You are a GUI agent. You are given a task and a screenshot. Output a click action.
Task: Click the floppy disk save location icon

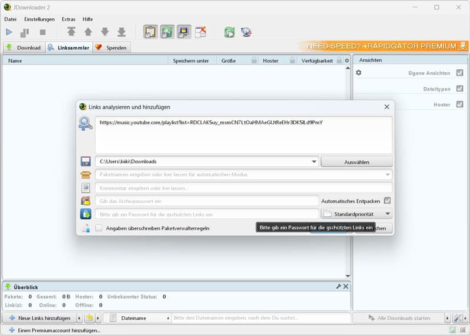(x=86, y=161)
